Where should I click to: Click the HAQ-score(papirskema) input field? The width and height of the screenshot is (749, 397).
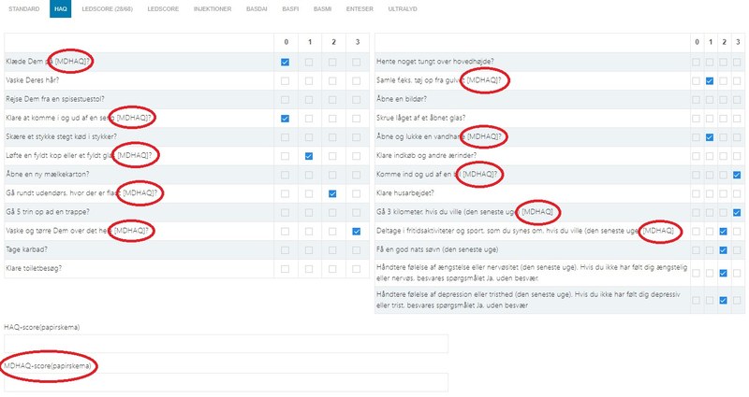[226, 345]
